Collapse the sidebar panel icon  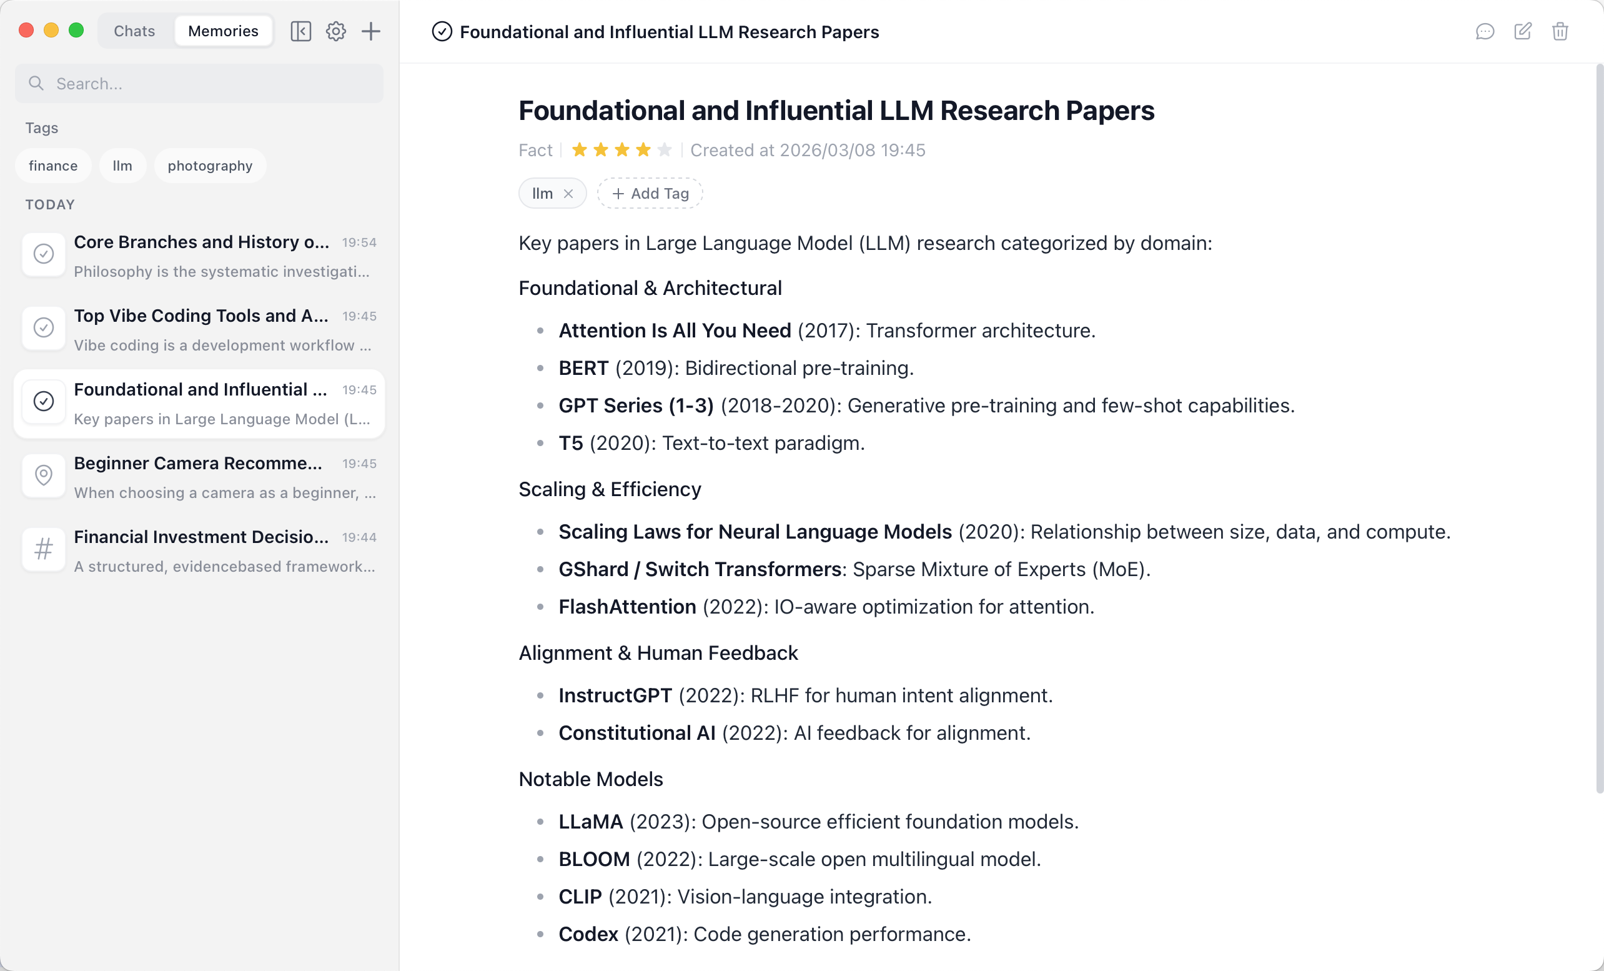pos(300,31)
